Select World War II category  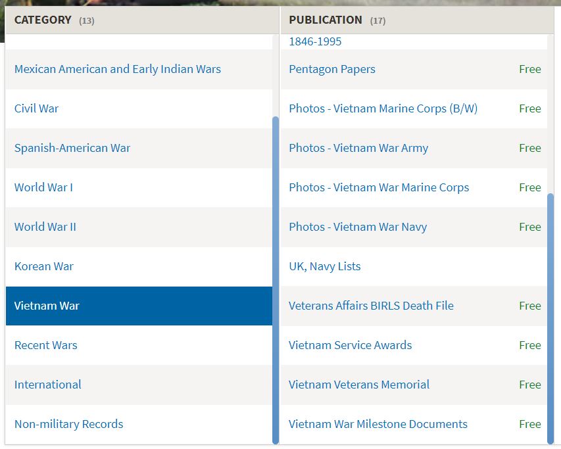click(x=45, y=227)
